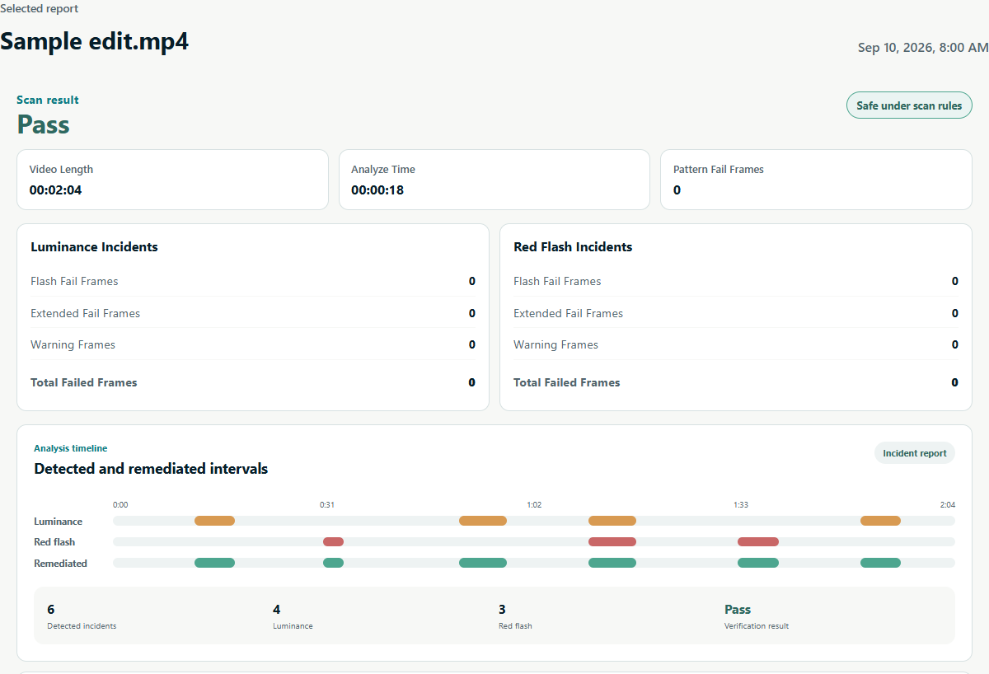Click the Analyze Time label
Screen dimensions: 989x674
(x=383, y=170)
